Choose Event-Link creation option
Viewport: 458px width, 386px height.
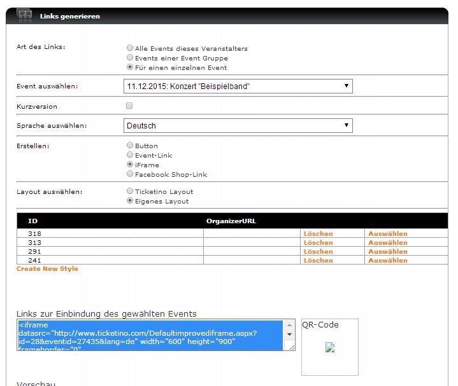tap(130, 155)
